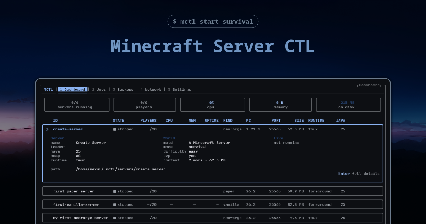
Task: Click the CPU column header
Action: click(x=169, y=121)
